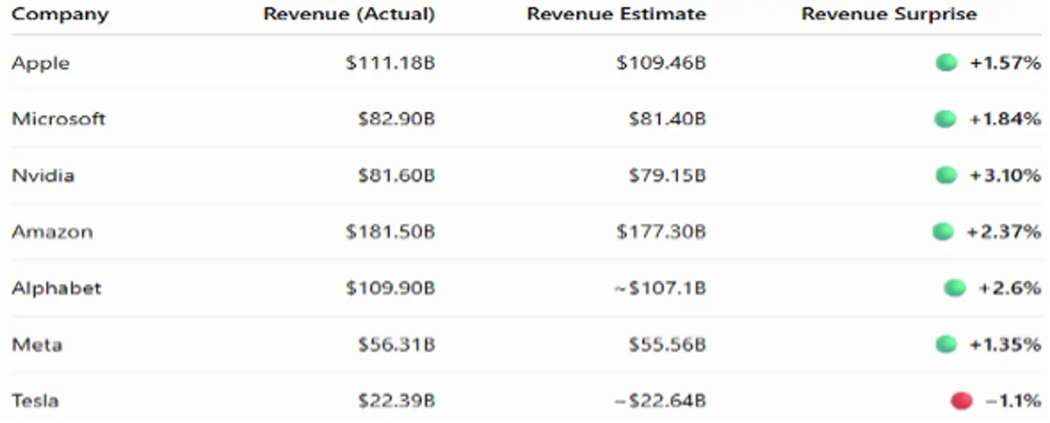Click the green dot beside Meta's +1.35%
This screenshot has height=423, width=1050.
946,344
